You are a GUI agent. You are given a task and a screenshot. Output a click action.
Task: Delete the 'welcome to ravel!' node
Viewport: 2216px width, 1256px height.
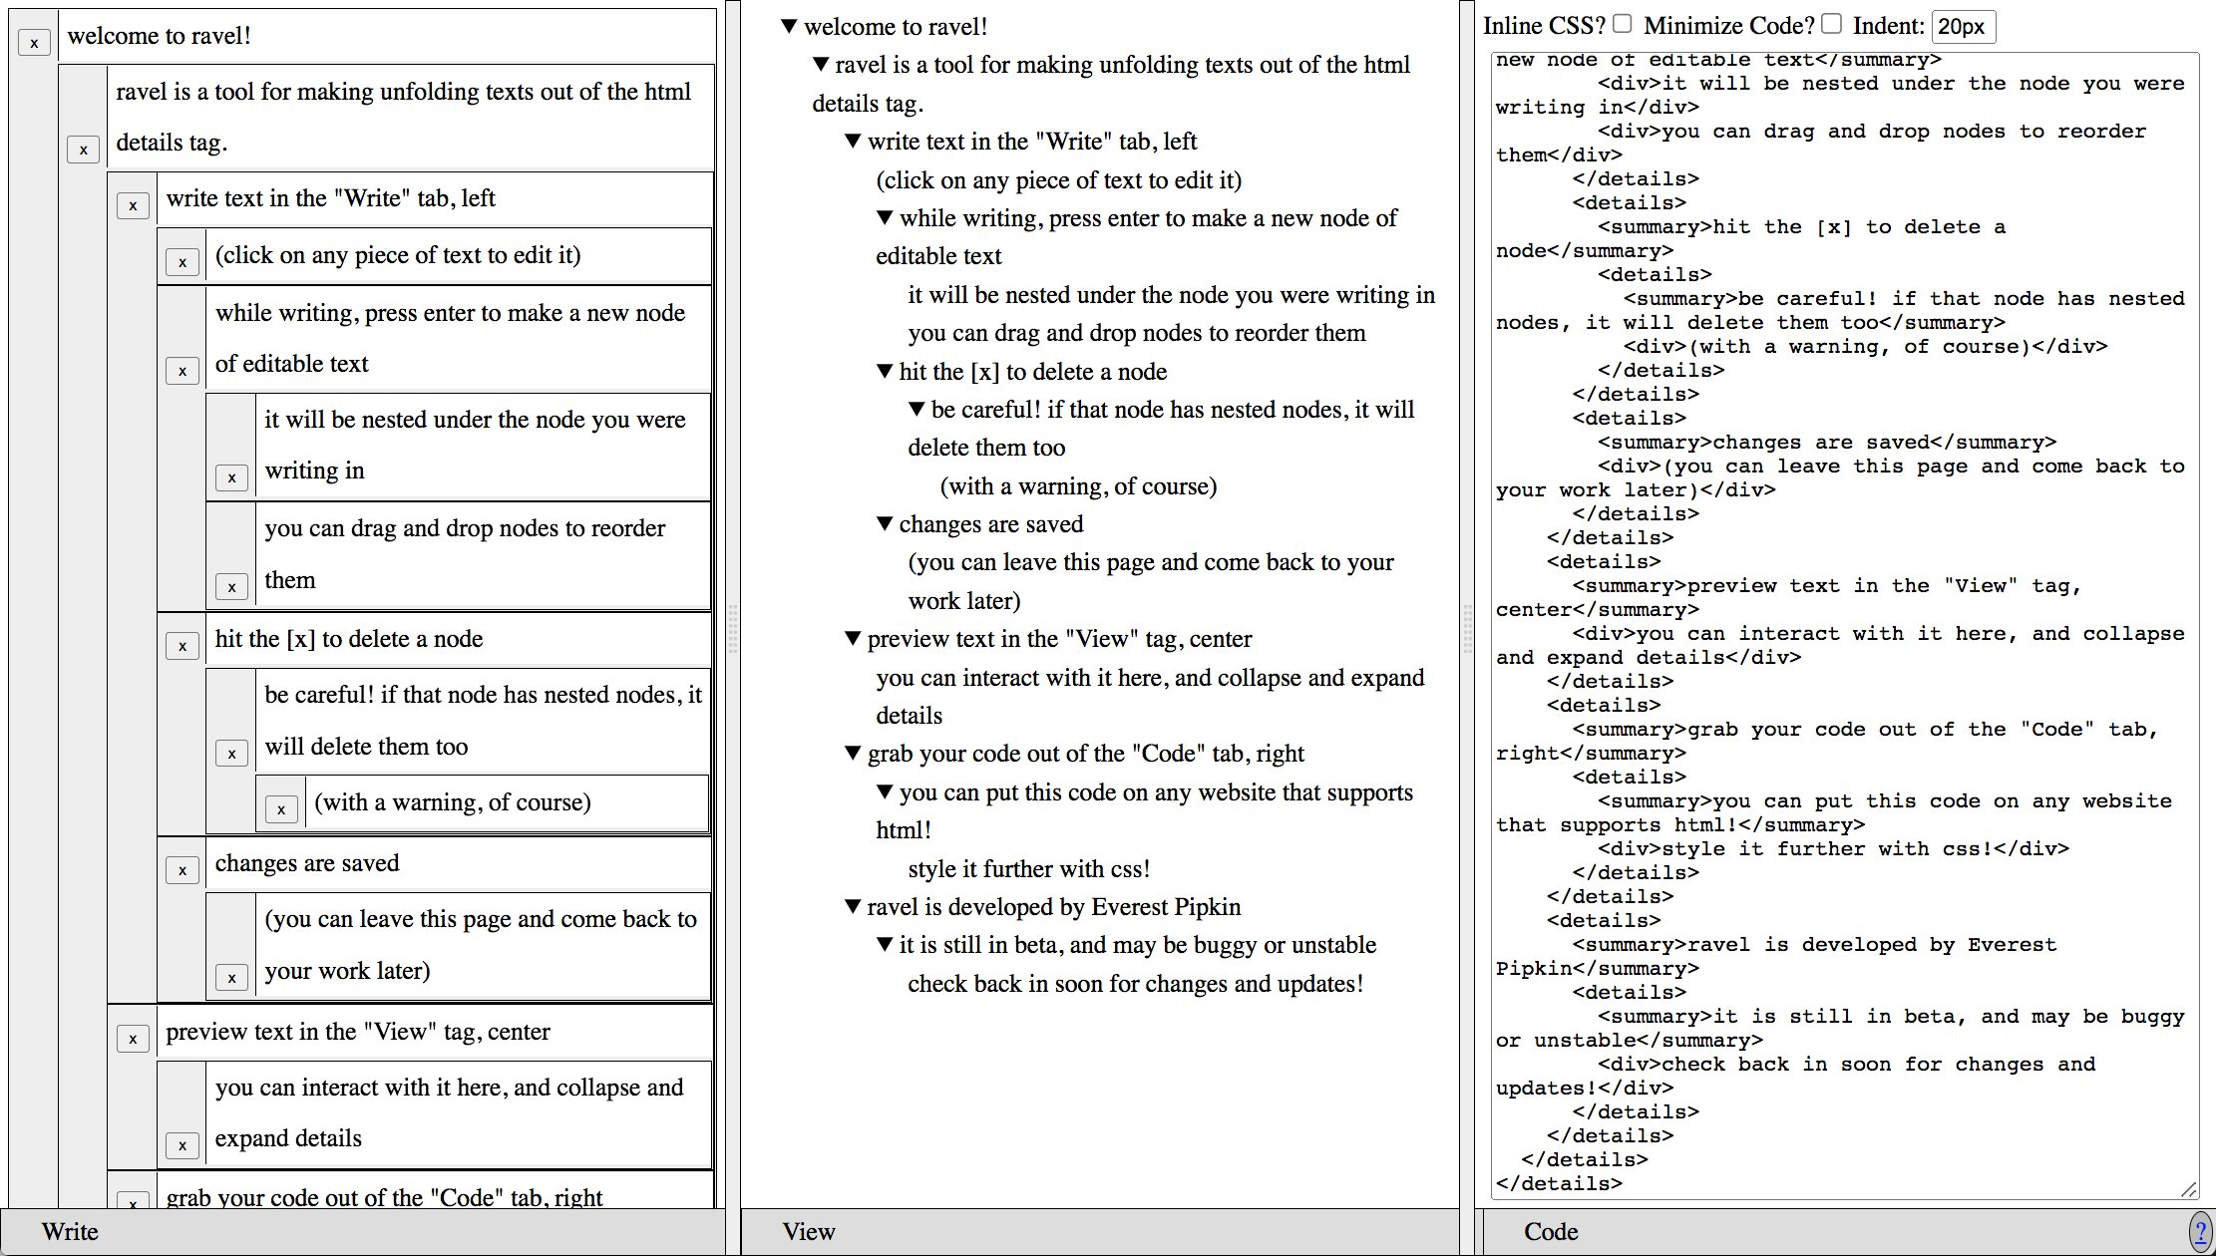(x=34, y=43)
